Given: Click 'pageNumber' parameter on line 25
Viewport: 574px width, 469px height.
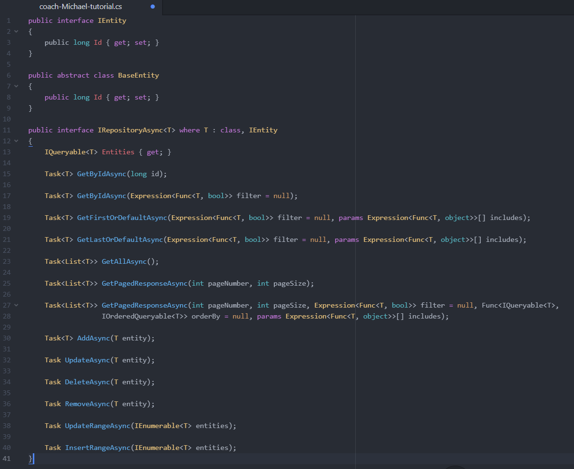Looking at the screenshot, I should coord(228,283).
